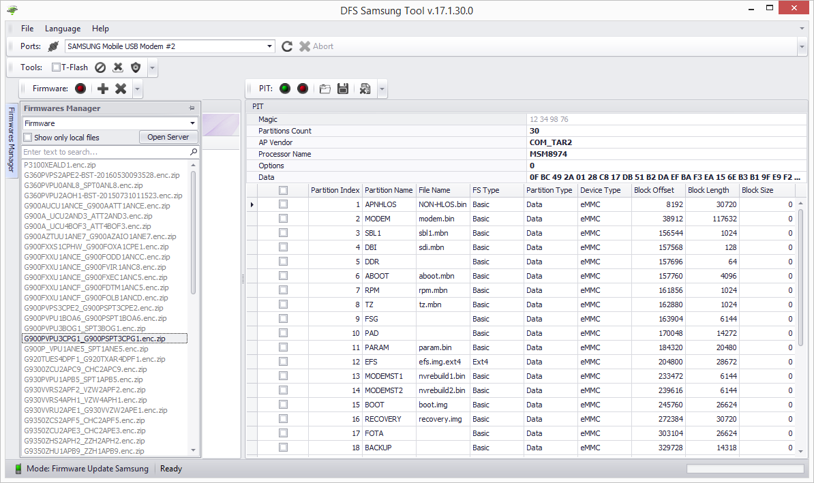The width and height of the screenshot is (814, 483).
Task: Save PIT with the floppy disk icon
Action: [343, 89]
